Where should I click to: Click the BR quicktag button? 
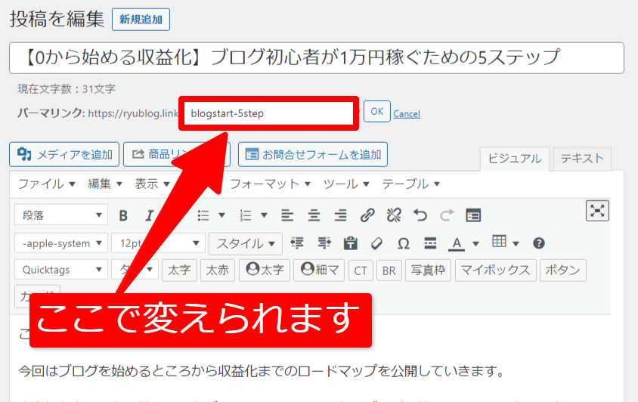[389, 271]
